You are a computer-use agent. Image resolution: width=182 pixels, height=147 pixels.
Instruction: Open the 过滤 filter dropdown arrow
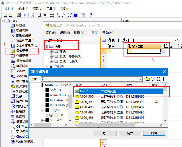coord(140,79)
